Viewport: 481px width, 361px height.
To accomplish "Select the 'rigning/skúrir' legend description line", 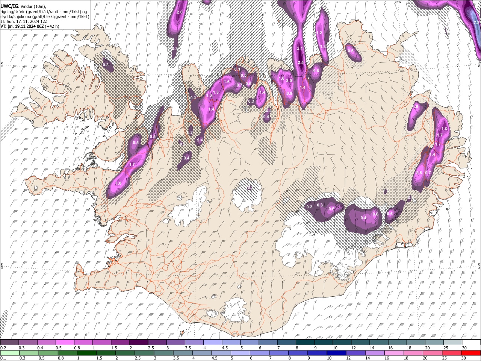I will click(x=44, y=12).
